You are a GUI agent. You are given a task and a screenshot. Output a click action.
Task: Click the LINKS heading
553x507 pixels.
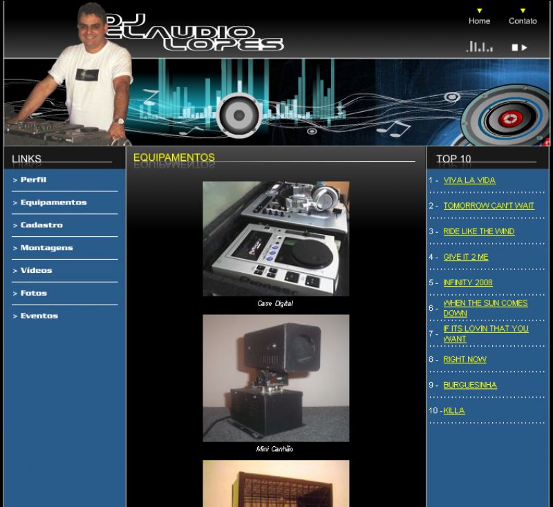coord(26,159)
